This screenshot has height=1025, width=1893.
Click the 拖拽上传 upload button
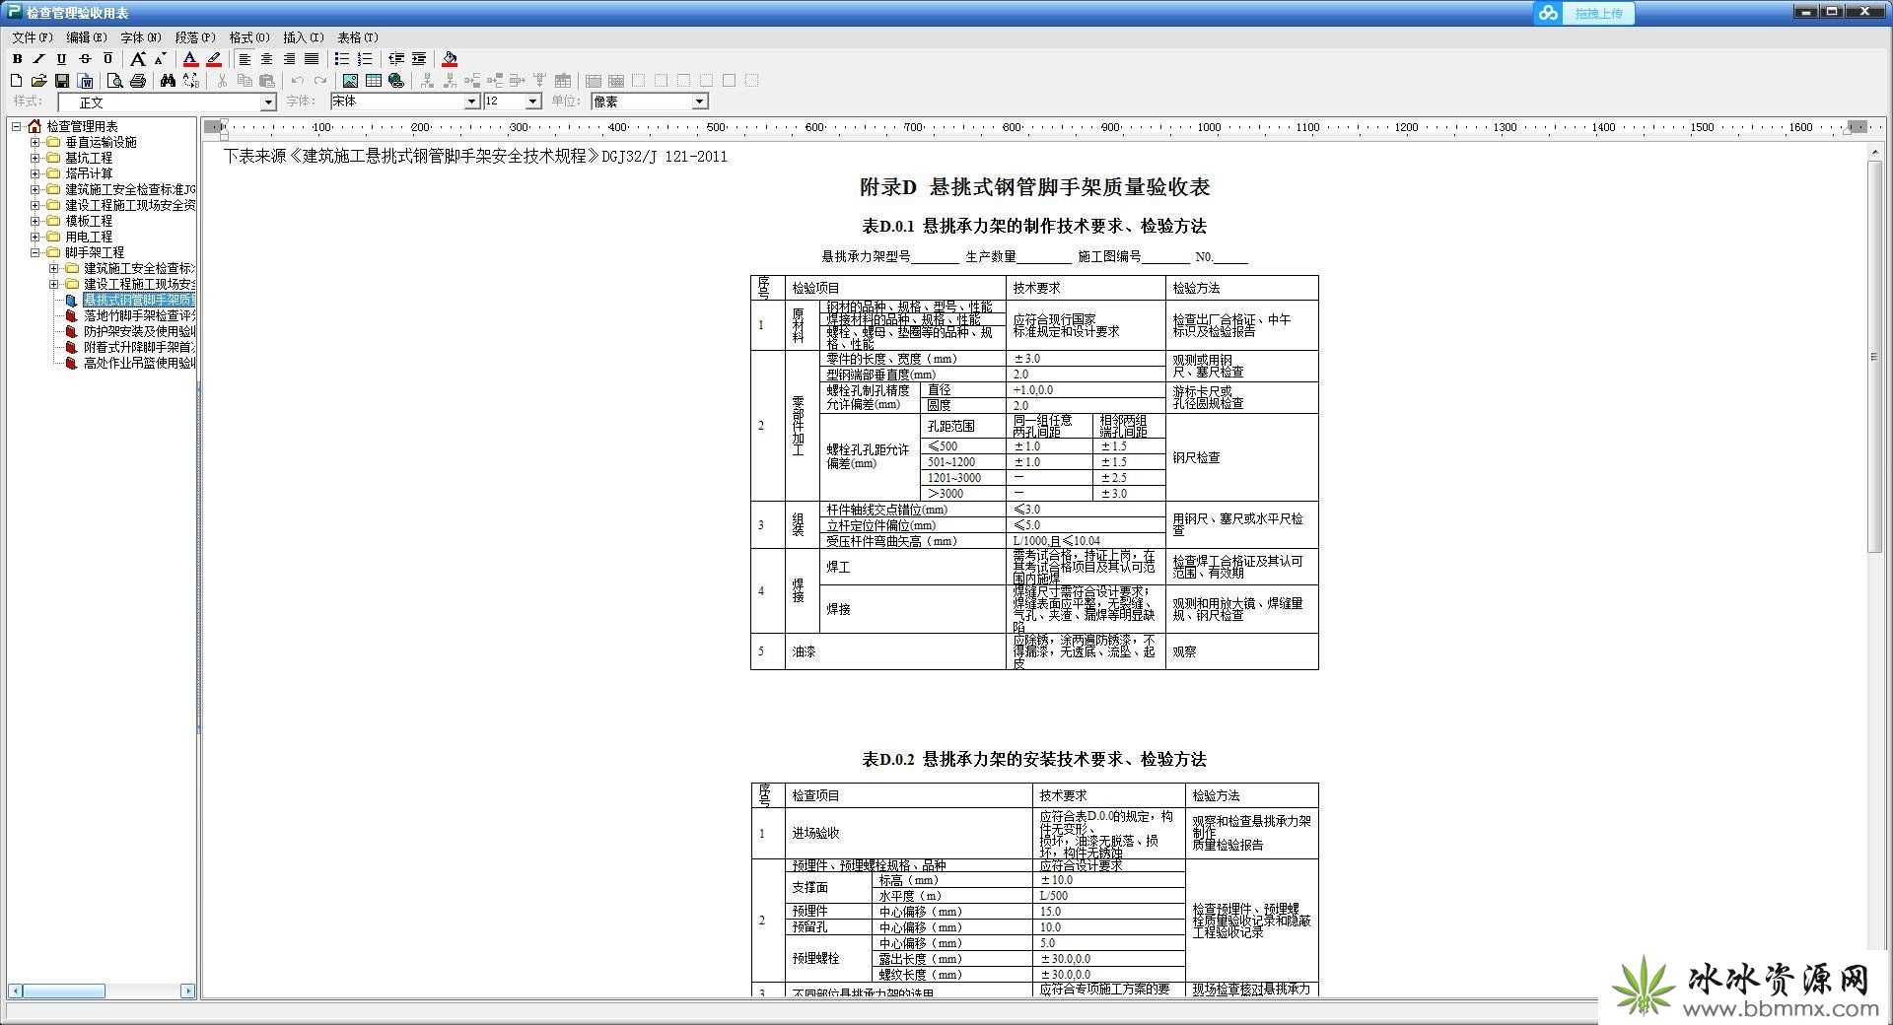tap(1584, 13)
